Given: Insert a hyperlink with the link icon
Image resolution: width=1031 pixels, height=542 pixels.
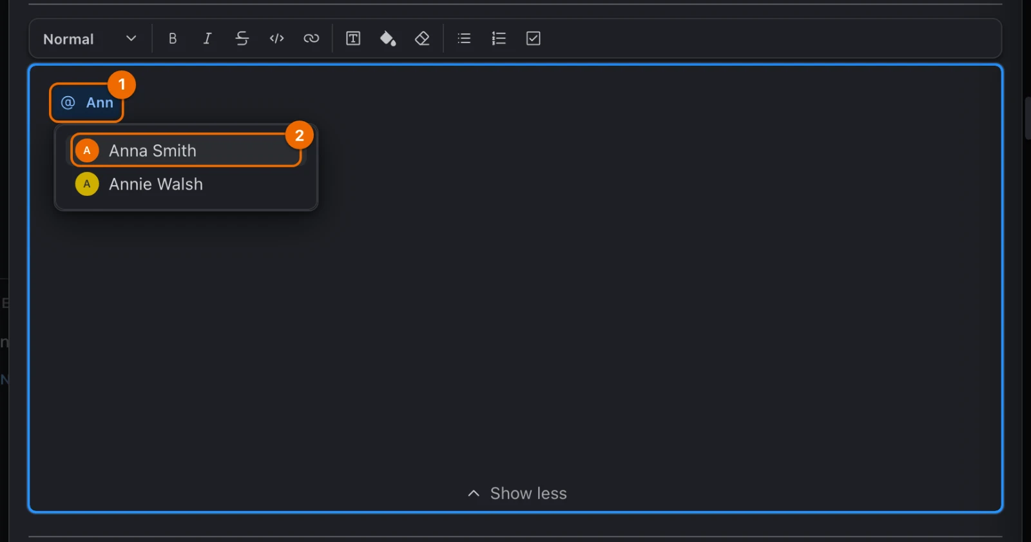Looking at the screenshot, I should coord(311,39).
